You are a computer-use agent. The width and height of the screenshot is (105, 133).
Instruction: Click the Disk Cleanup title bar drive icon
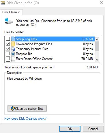[3, 3]
